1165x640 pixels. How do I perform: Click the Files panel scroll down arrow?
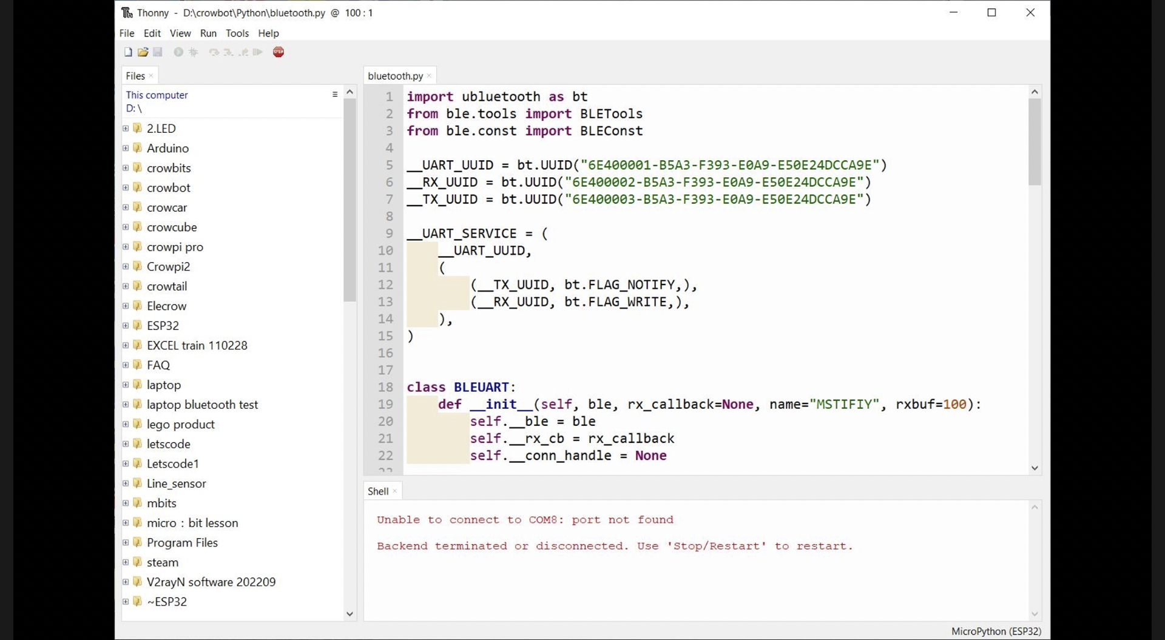pyautogui.click(x=349, y=614)
